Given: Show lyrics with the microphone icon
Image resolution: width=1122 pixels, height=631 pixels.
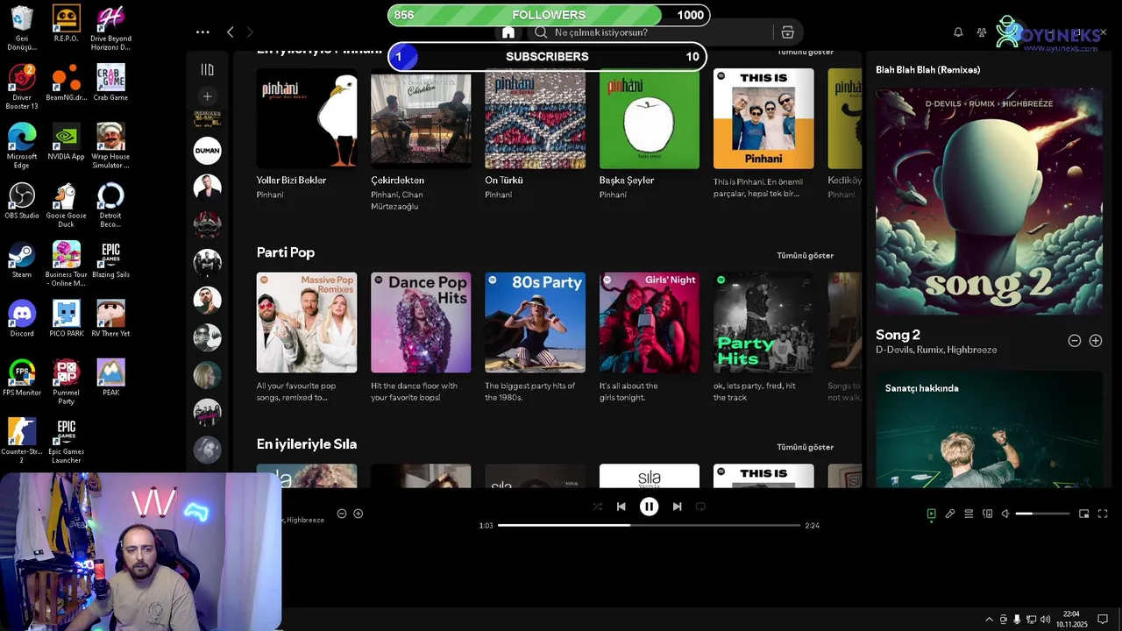Looking at the screenshot, I should click(x=949, y=514).
